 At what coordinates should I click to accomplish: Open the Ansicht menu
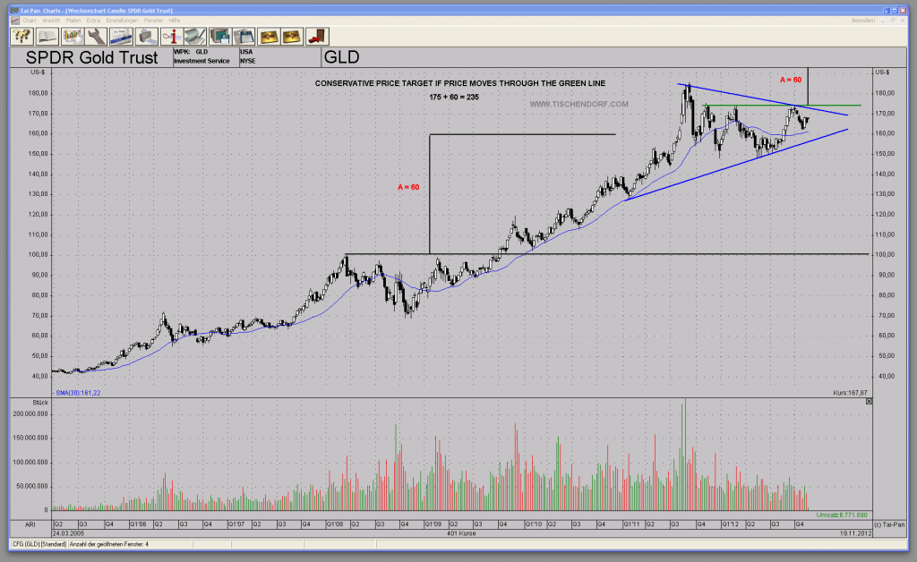51,20
